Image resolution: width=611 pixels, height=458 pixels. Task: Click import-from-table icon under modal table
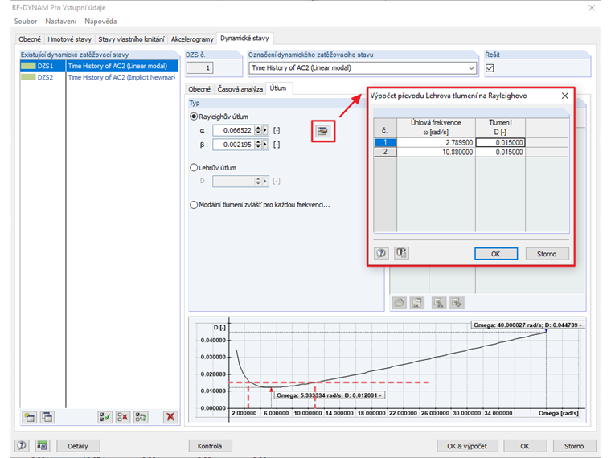[x=439, y=303]
